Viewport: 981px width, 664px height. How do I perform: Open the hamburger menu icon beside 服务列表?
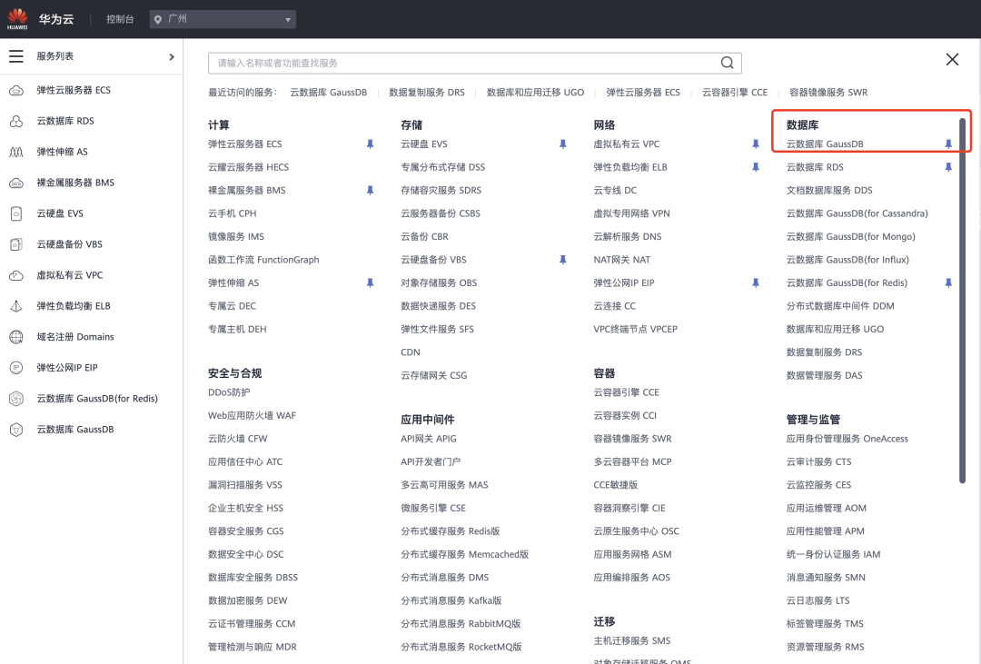pyautogui.click(x=16, y=56)
